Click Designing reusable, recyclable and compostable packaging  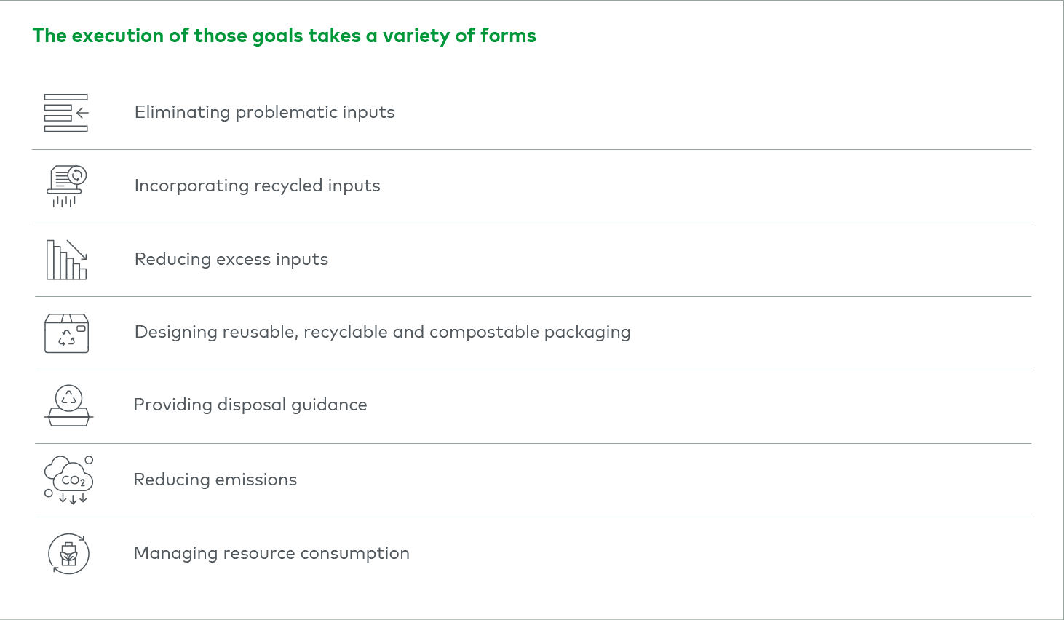coord(383,332)
